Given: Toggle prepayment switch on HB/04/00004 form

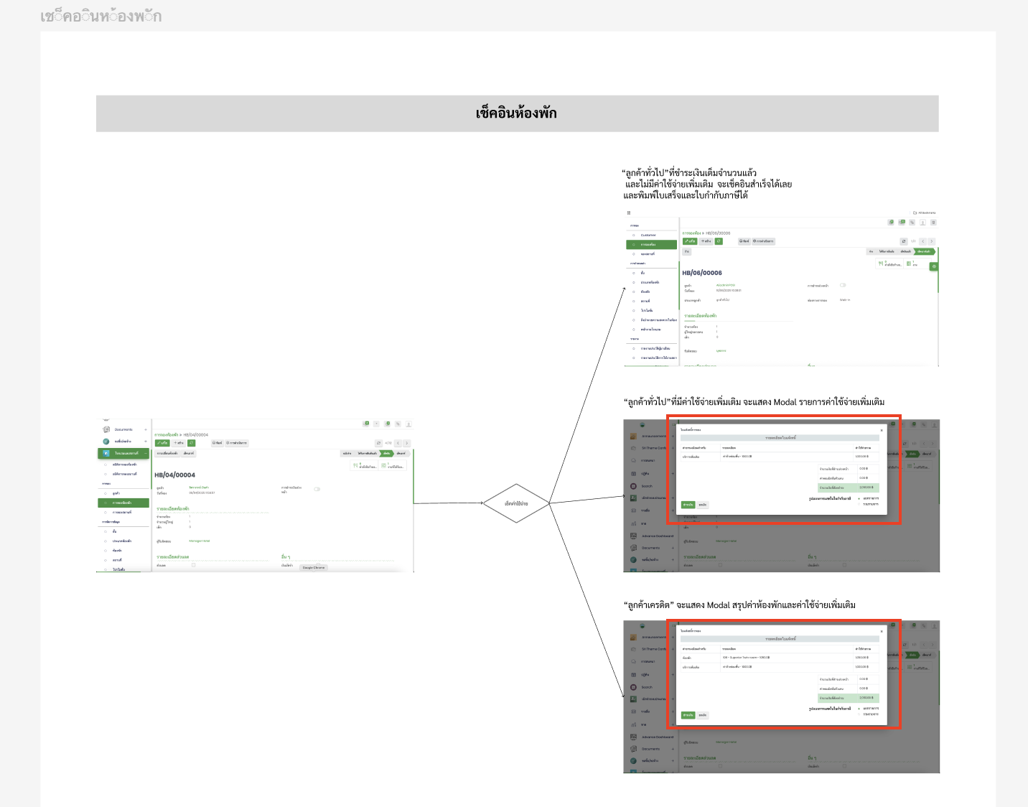Looking at the screenshot, I should tap(317, 489).
